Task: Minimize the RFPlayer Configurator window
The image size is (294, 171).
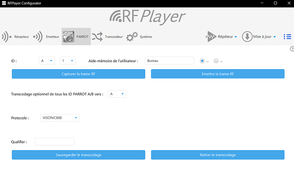Action: tap(262, 3)
